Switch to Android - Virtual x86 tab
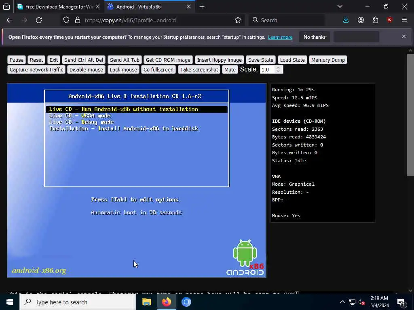The height and width of the screenshot is (310, 414). pos(150,7)
